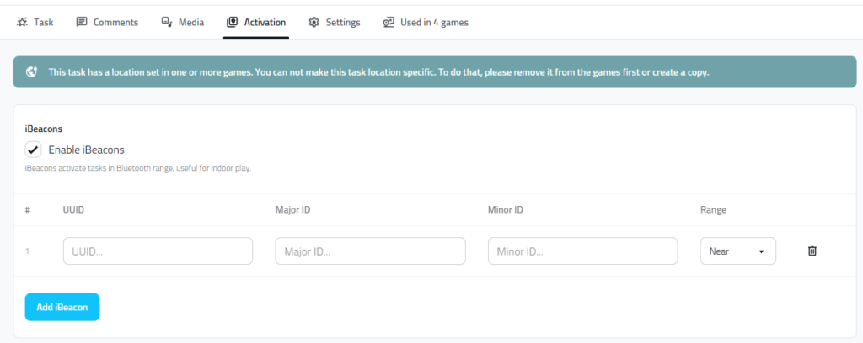Click the Comments speech bubble icon
863x343 pixels.
tap(82, 23)
